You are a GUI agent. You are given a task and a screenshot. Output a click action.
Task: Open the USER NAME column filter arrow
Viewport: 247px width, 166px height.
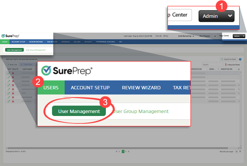tap(36, 69)
